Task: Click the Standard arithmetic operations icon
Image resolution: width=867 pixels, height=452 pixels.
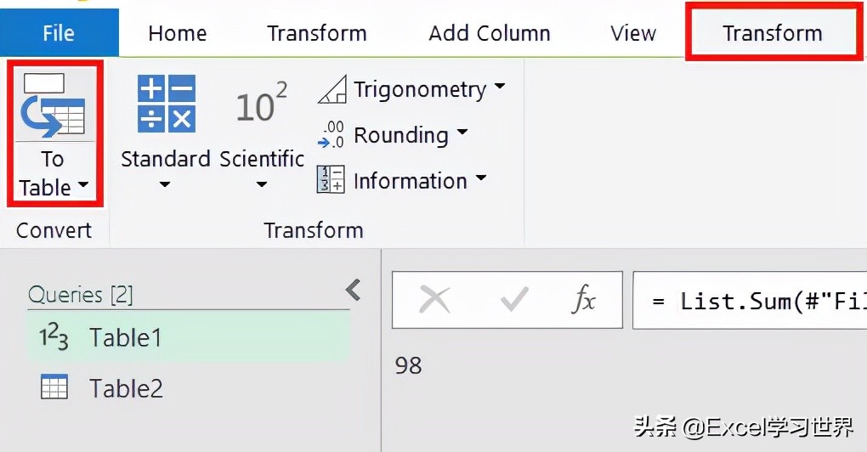Action: (166, 103)
